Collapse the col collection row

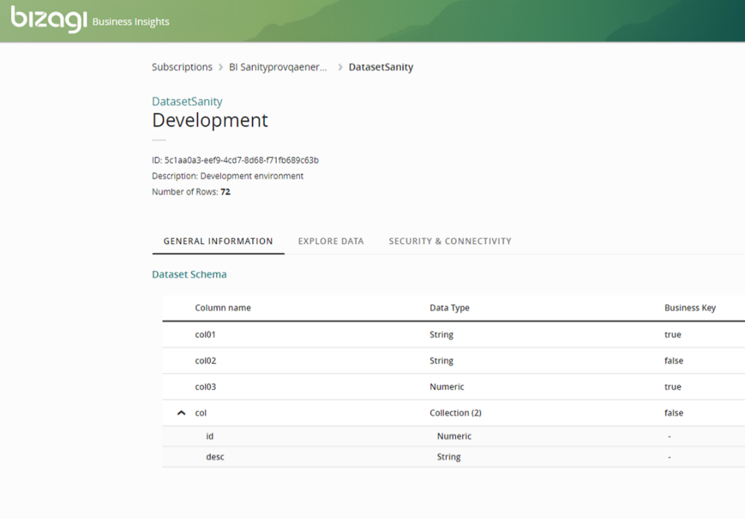pyautogui.click(x=181, y=413)
